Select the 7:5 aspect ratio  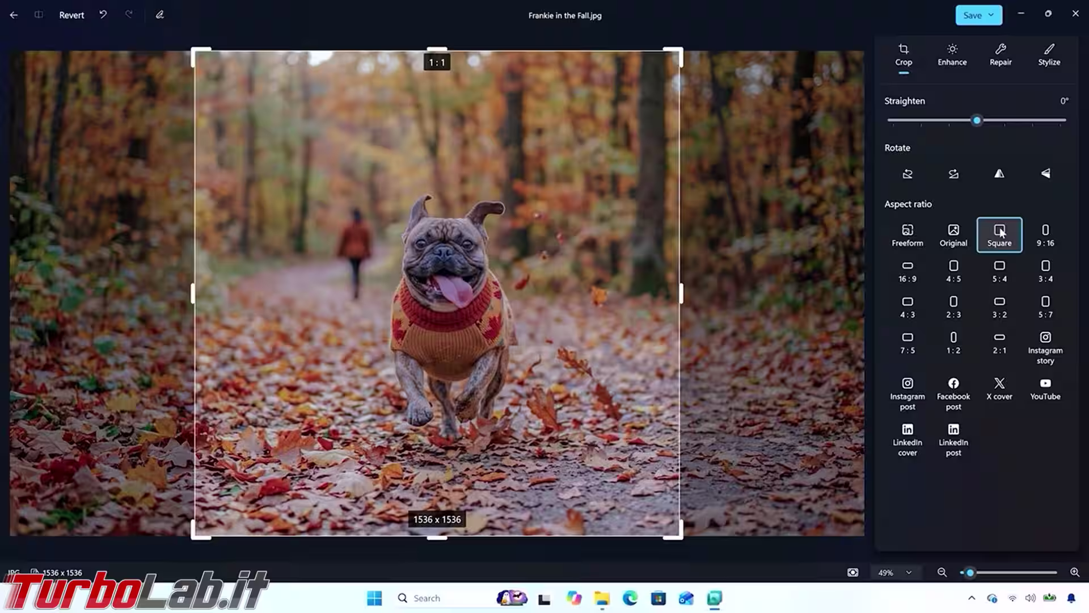pos(907,342)
